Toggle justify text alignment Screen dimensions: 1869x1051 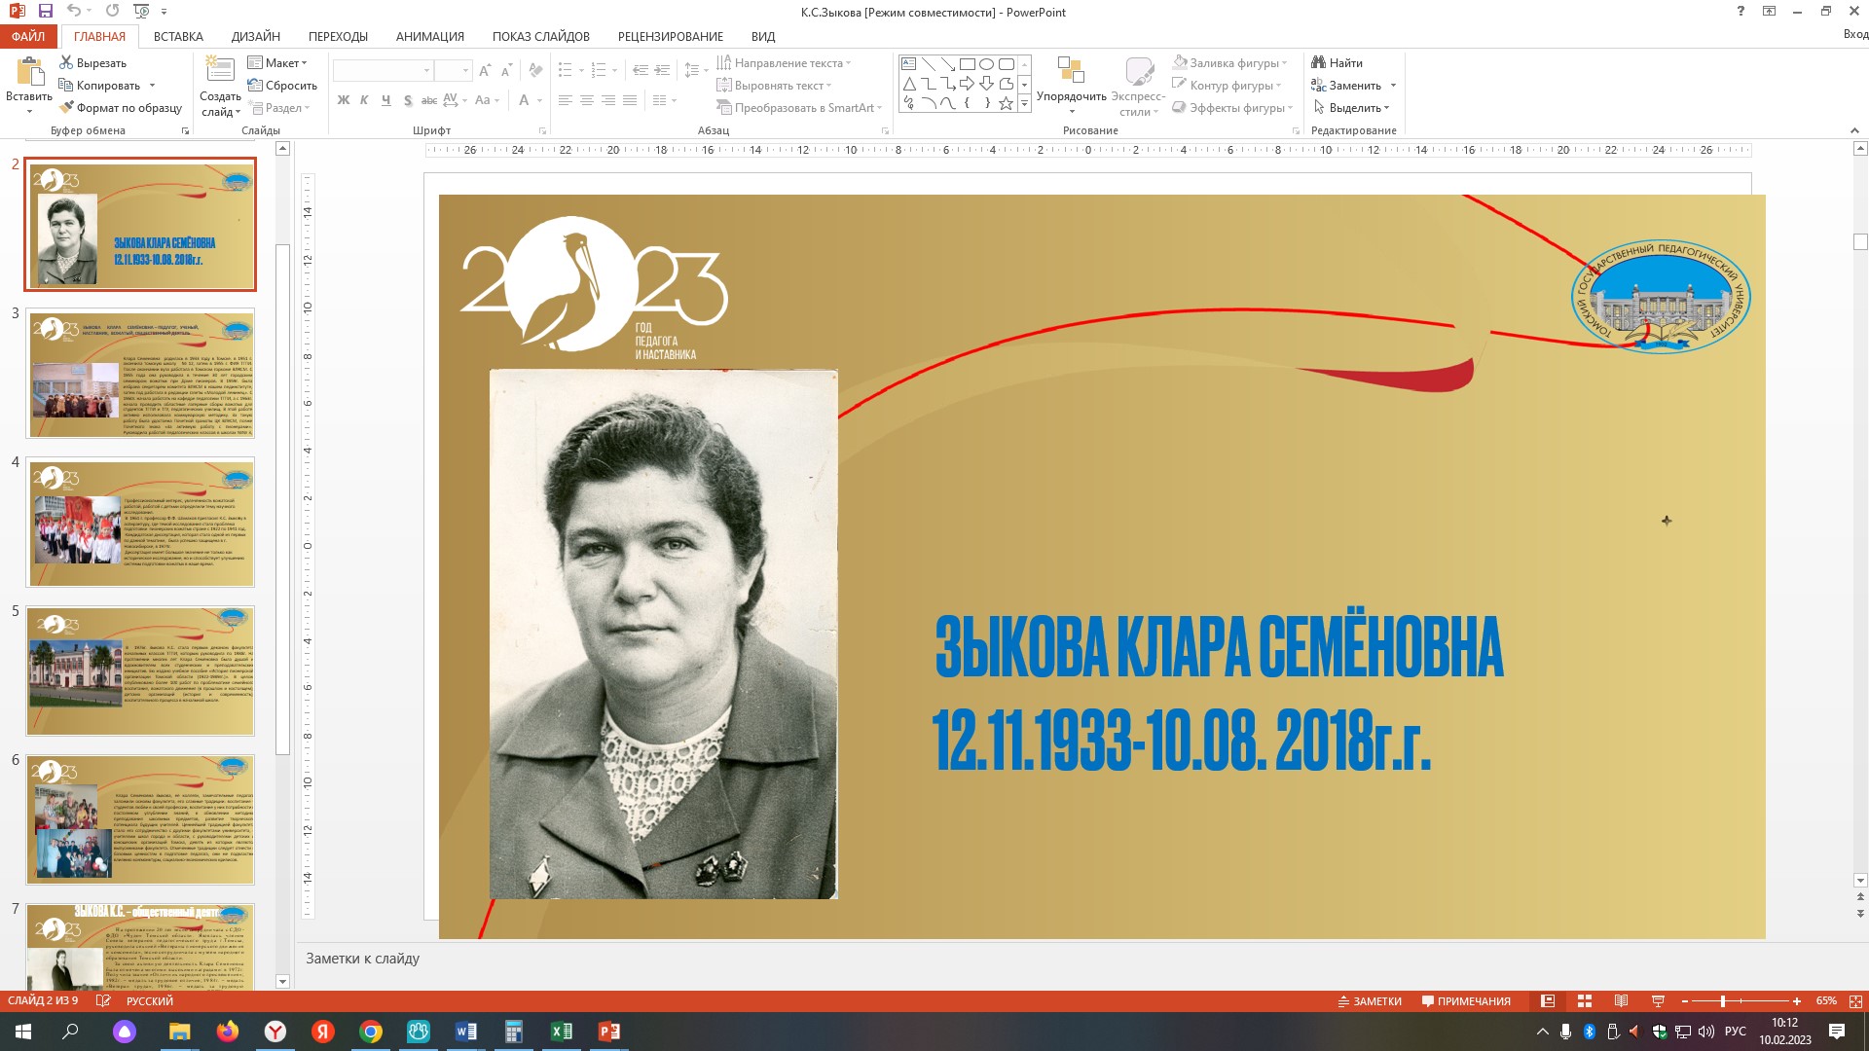point(630,100)
